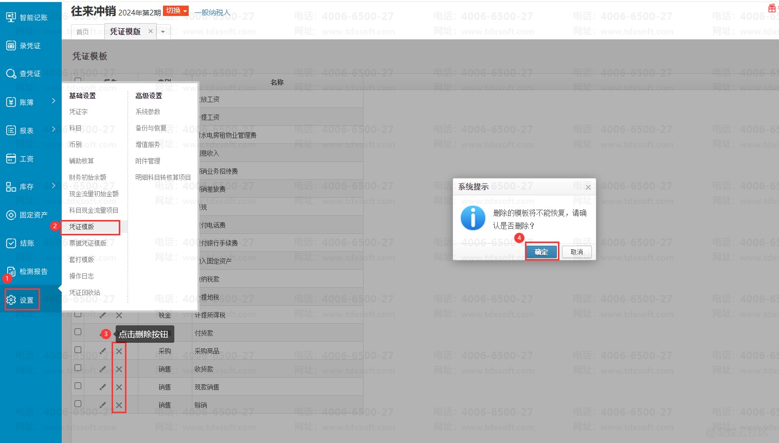Confirm deletion with the 确定 button
Viewport: 779px width, 443px height.
click(x=541, y=252)
